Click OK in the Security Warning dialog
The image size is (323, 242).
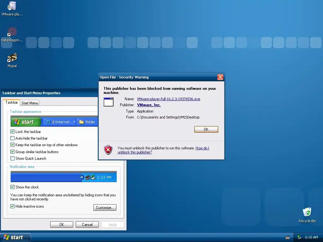[x=206, y=129]
